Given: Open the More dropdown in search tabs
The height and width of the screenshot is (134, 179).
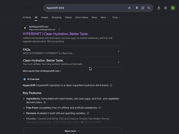Looking at the screenshot, I should (x=104, y=17).
